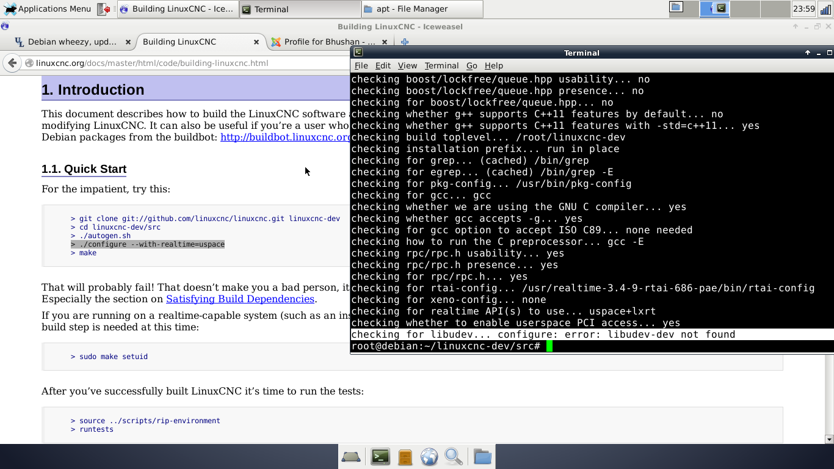Click the network signal indicator icon
The height and width of the screenshot is (469, 834).
[825, 9]
